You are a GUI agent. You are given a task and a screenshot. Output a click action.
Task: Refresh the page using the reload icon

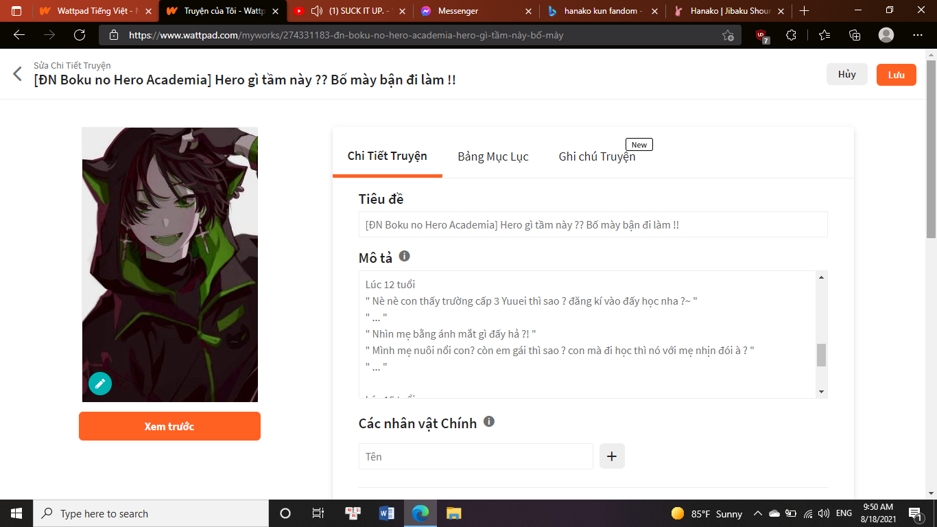(80, 35)
